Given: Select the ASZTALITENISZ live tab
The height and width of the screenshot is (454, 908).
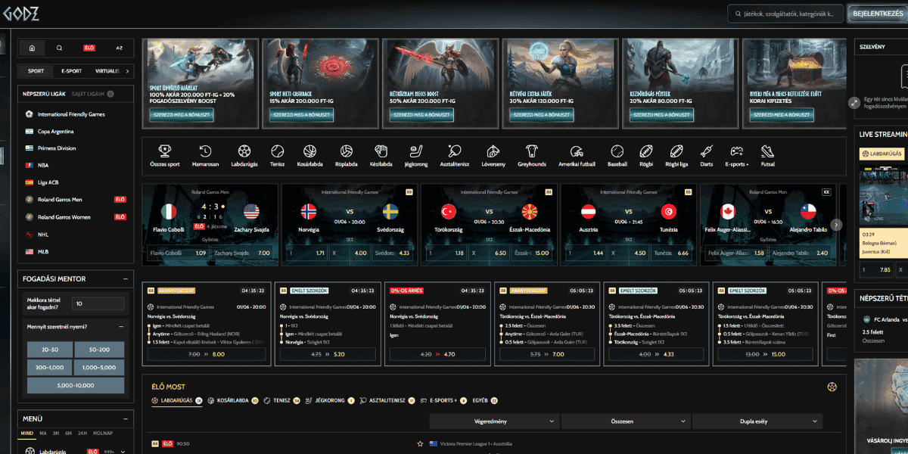Looking at the screenshot, I should click(x=387, y=400).
